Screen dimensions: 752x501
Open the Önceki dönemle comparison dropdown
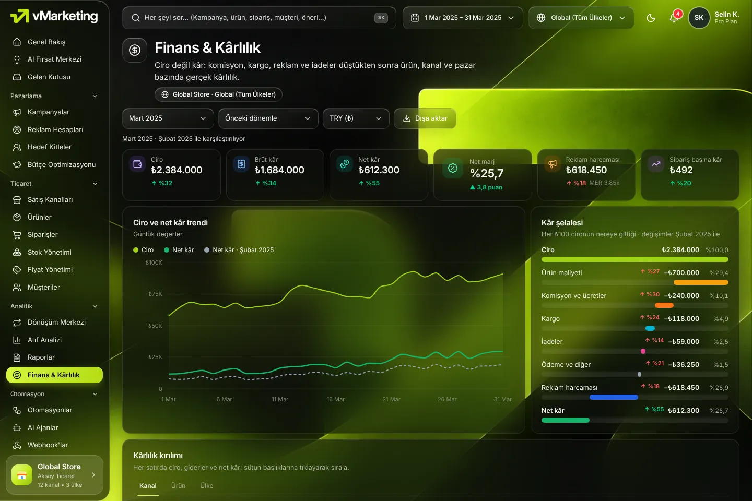click(268, 118)
